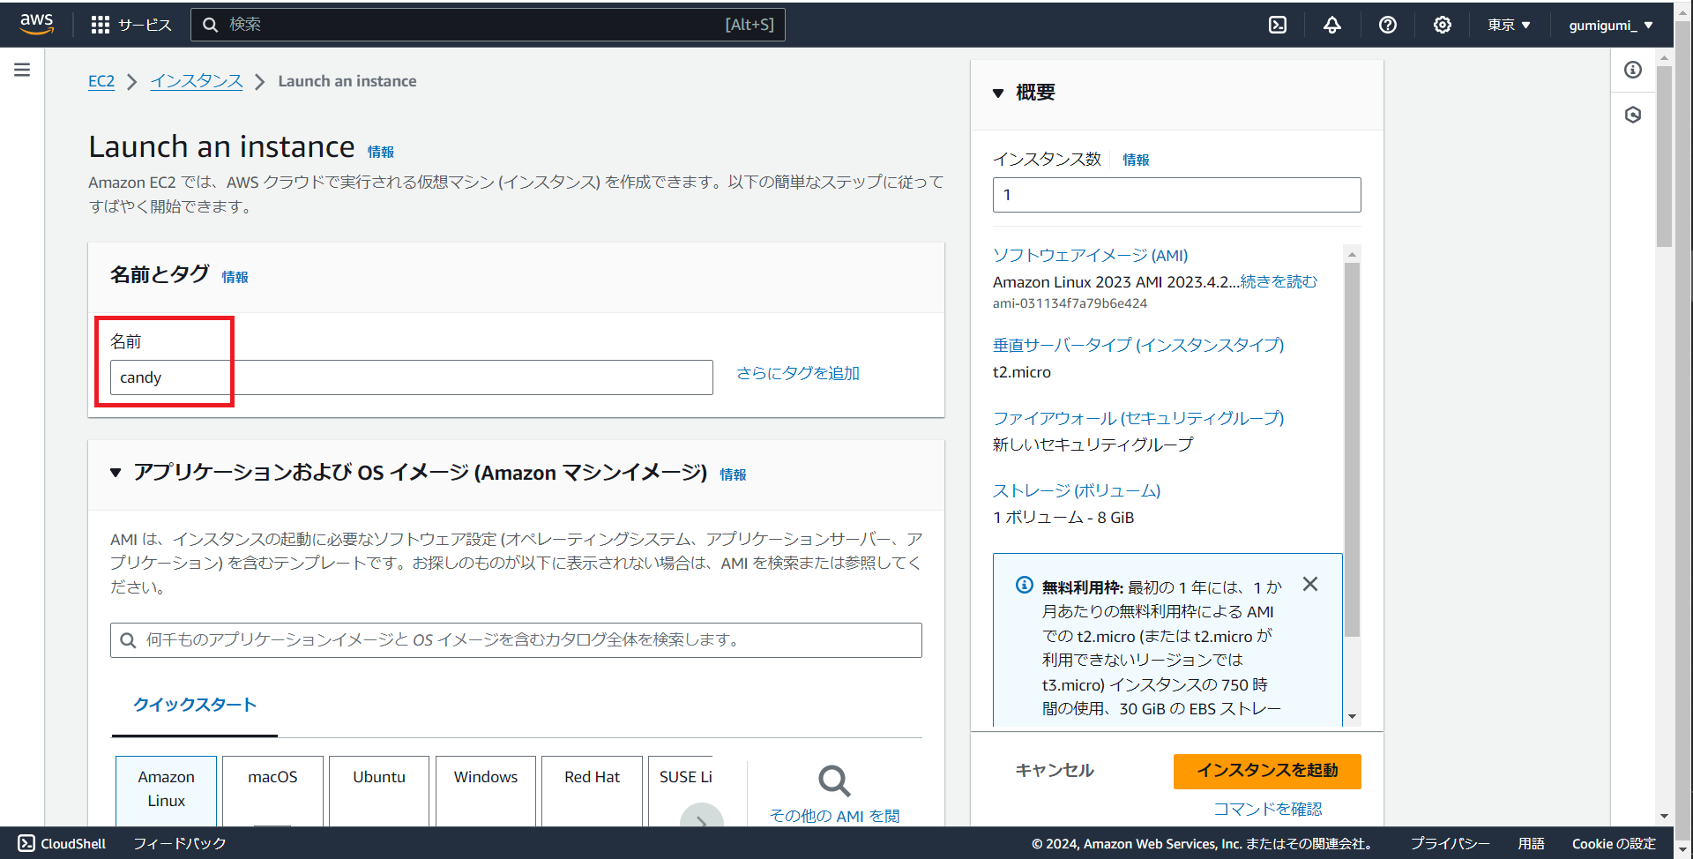Click the search magnifier in the AMI catalog field
Screen dimensions: 1693x859
(127, 640)
